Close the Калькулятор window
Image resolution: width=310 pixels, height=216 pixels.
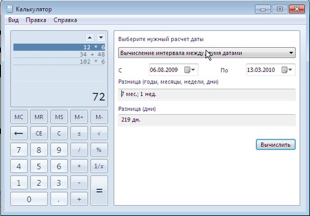point(296,9)
